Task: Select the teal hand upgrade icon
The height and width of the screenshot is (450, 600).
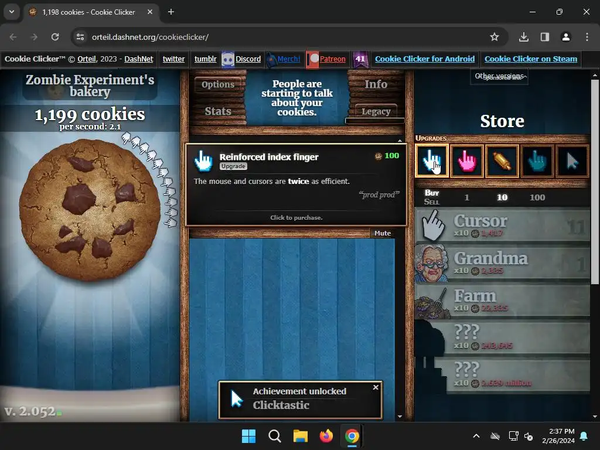Action: pyautogui.click(x=537, y=161)
